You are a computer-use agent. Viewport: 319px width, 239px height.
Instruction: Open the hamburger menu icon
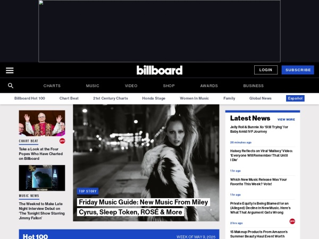(10, 70)
